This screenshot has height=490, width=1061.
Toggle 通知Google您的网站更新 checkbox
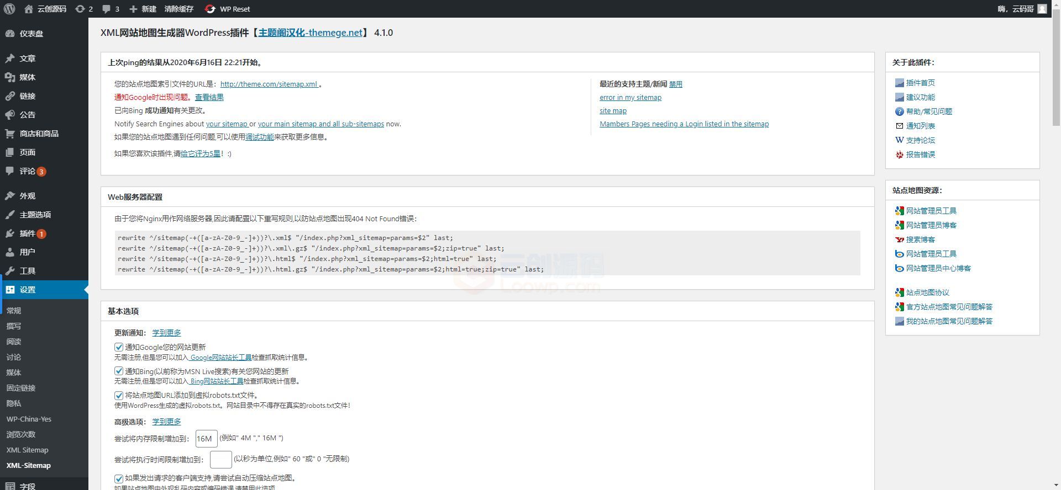119,347
